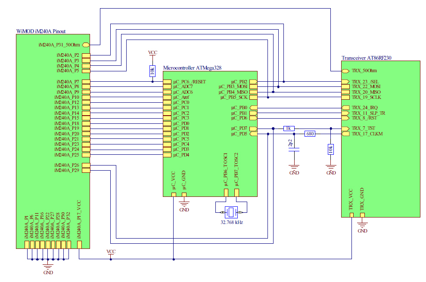Click the TRX_23_/SEL label

point(365,82)
